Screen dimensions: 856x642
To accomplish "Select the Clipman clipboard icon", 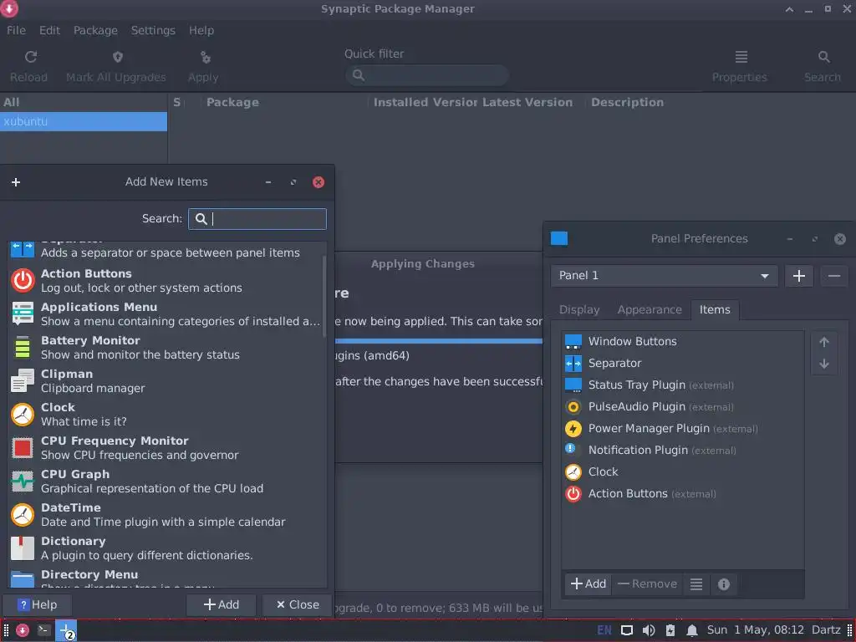I will [x=23, y=380].
